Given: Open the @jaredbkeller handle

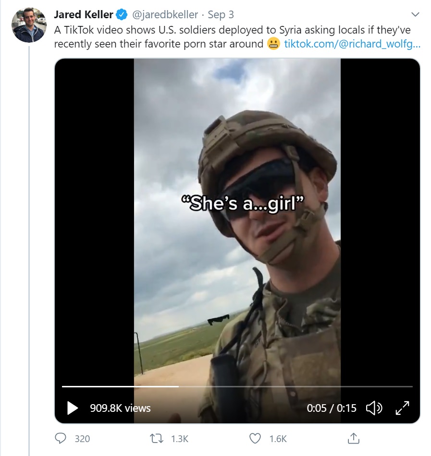Looking at the screenshot, I should 165,15.
